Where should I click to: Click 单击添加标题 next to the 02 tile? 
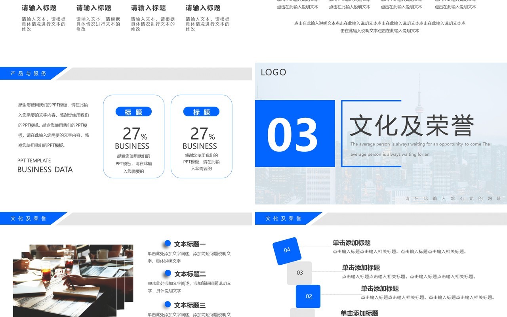tap(380, 288)
